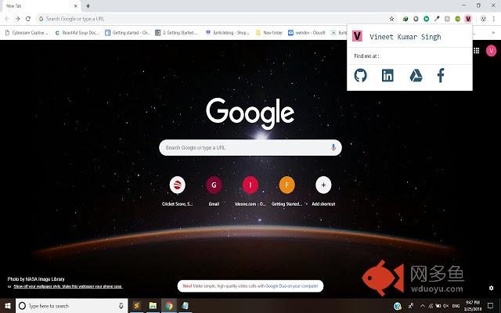Reload the page
The height and width of the screenshot is (313, 501).
(x=28, y=19)
